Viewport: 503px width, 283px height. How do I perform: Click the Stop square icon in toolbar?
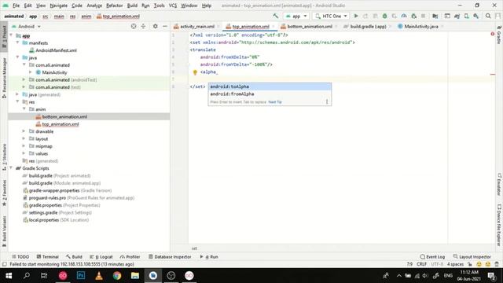(423, 16)
